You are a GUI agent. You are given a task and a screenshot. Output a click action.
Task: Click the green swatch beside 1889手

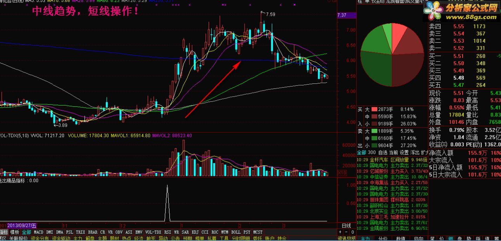tap(374, 131)
